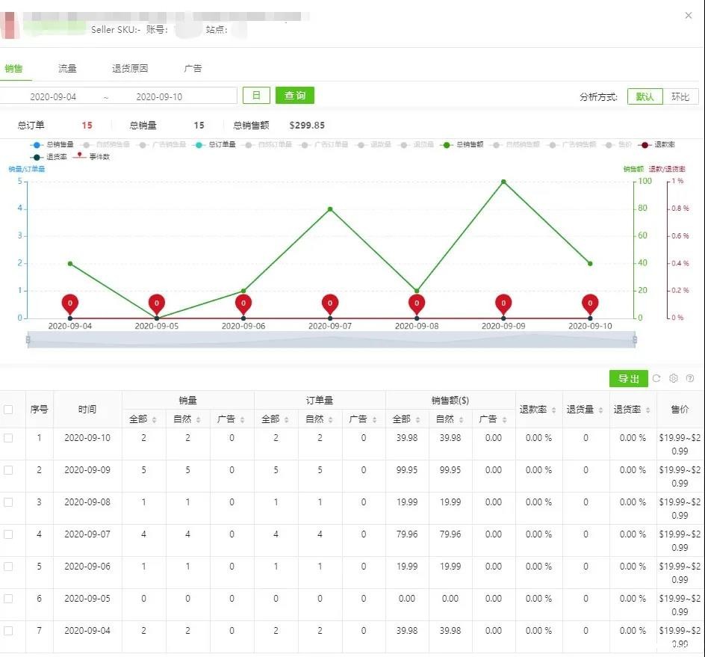Click the refresh icon beside 导出
The image size is (705, 657).
(656, 378)
